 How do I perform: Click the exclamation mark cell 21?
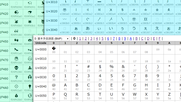point(65,68)
